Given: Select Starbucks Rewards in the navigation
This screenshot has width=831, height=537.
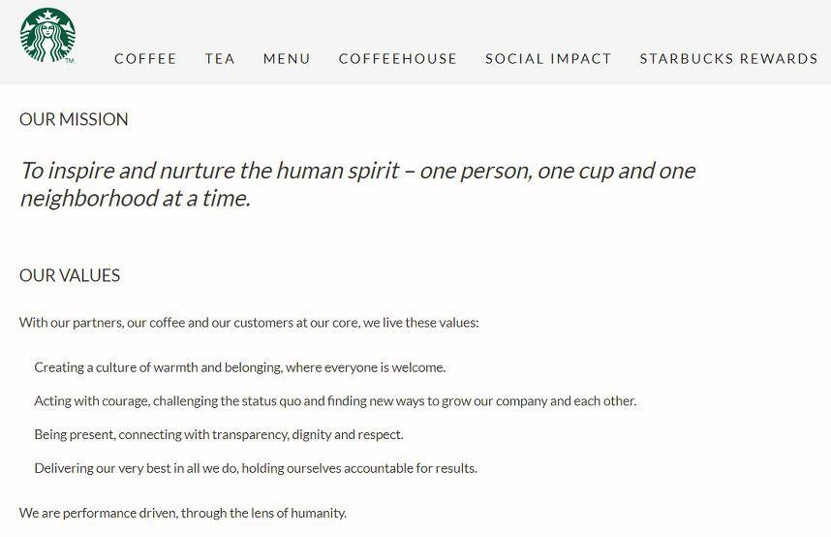Looking at the screenshot, I should 728,58.
